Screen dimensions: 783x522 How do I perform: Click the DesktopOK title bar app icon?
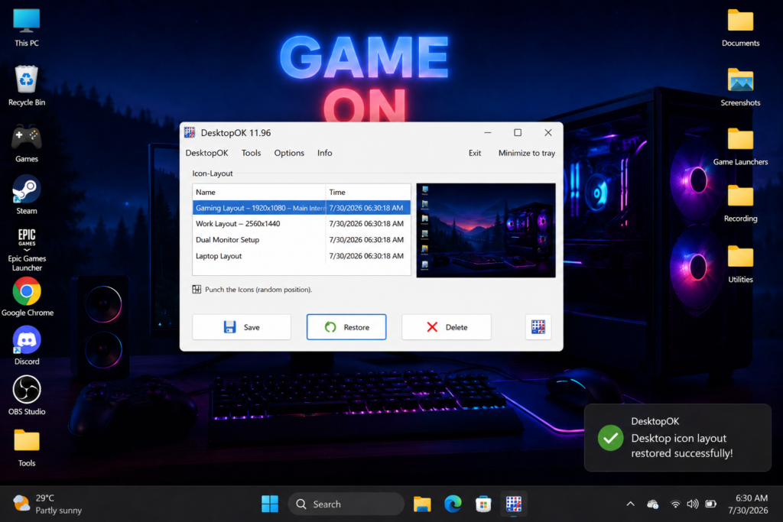190,132
